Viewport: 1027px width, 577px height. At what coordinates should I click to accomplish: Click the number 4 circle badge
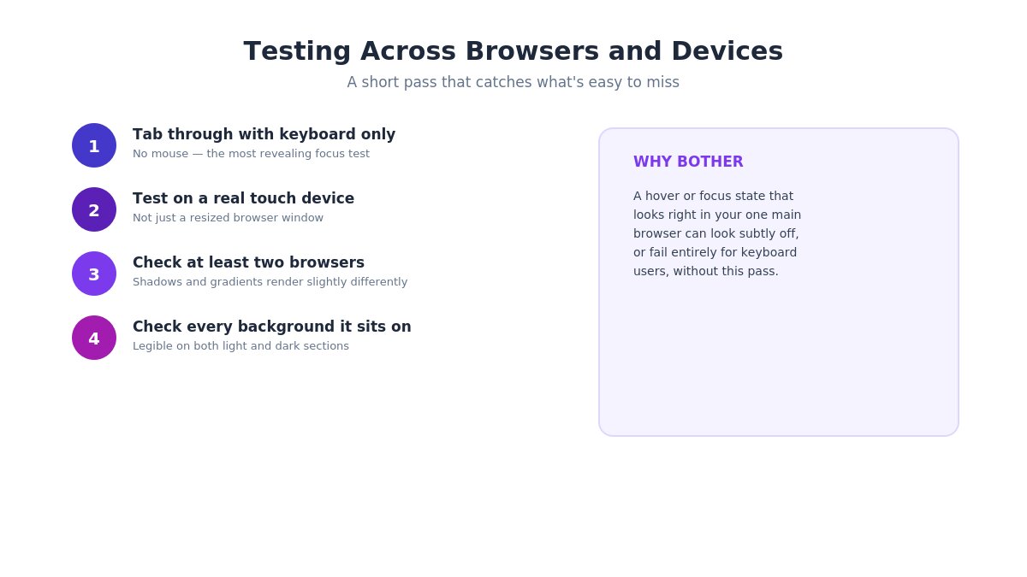point(94,338)
